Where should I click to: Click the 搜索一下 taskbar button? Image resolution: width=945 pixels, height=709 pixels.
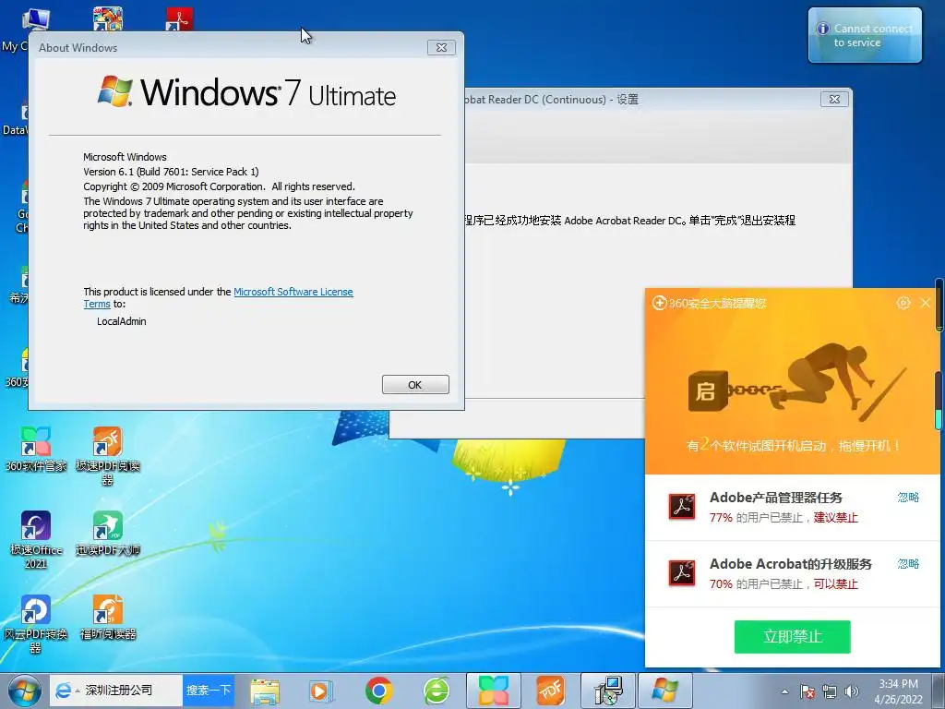pyautogui.click(x=208, y=691)
